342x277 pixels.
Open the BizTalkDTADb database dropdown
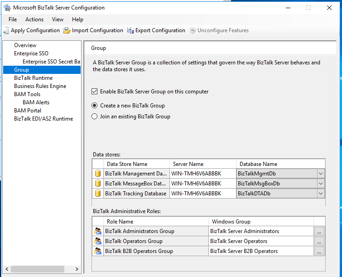click(321, 194)
